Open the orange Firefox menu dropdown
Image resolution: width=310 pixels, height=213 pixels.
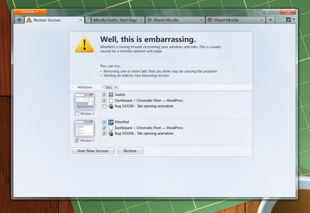click(30, 12)
